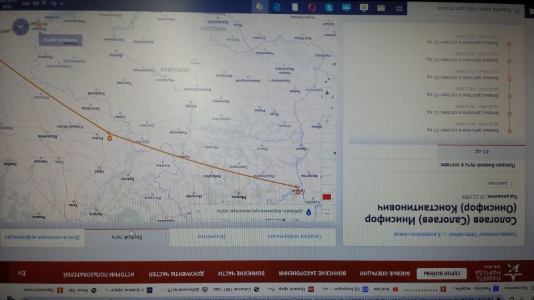Click timeline circle for entry dated 30.11.1941

coord(509,131)
